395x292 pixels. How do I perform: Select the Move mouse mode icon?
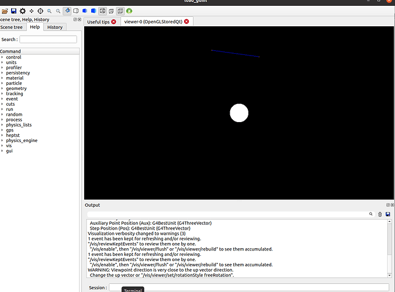tap(32, 11)
